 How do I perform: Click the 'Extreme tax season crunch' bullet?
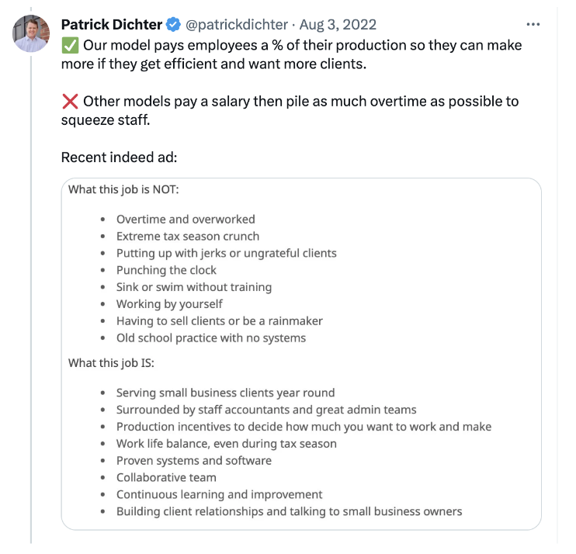[x=188, y=236]
